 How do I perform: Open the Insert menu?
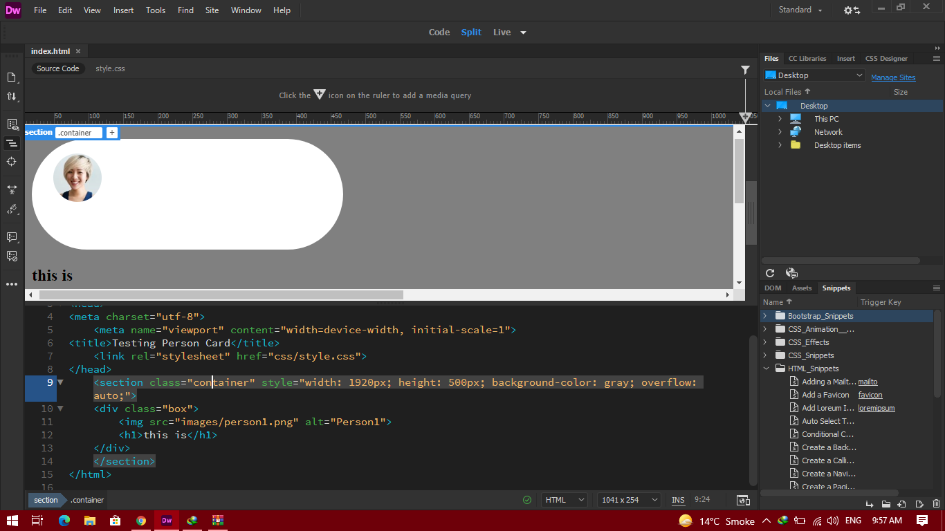tap(124, 10)
